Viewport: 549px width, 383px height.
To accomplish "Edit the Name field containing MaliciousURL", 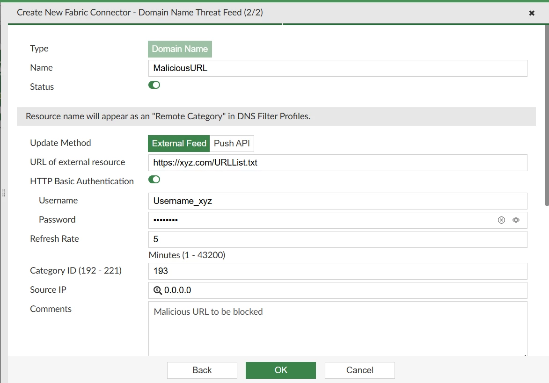I will click(337, 68).
